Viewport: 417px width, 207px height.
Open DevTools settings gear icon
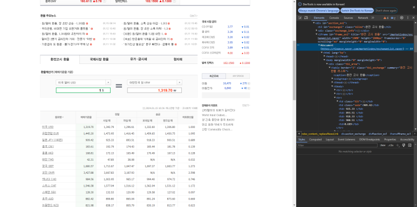[x=402, y=18]
